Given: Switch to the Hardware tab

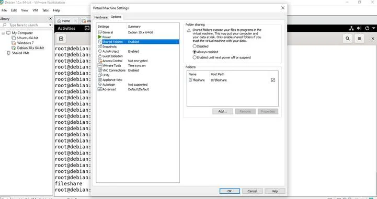Looking at the screenshot, I should (101, 17).
